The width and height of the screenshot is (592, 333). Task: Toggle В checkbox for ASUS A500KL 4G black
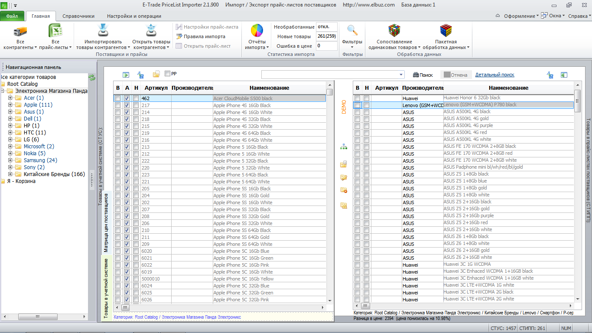point(358,112)
